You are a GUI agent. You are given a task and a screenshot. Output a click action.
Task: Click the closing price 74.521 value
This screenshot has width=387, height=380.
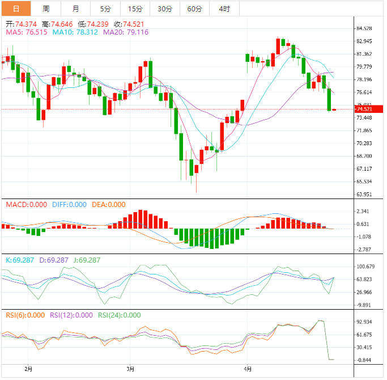point(134,24)
